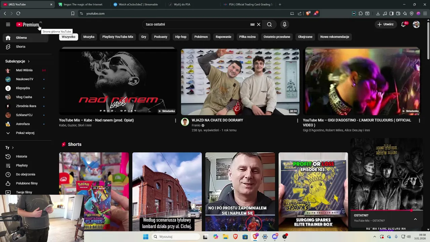Toggle the browser sidebar panel icon
430x242 pixels.
391,13
